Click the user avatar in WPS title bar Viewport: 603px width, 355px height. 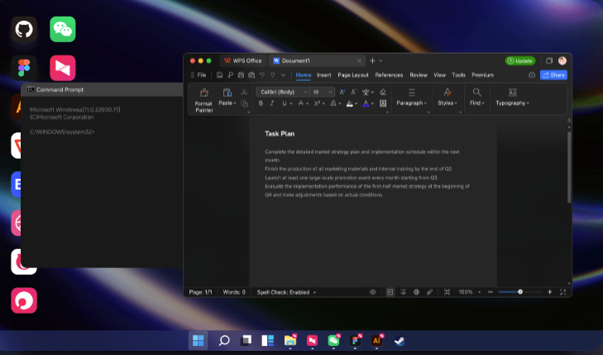(562, 60)
